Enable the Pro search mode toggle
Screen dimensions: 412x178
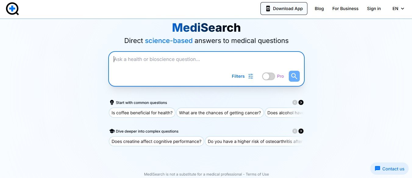269,76
